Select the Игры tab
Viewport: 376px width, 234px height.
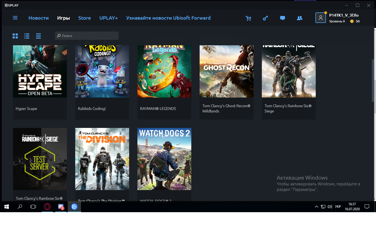pos(64,18)
